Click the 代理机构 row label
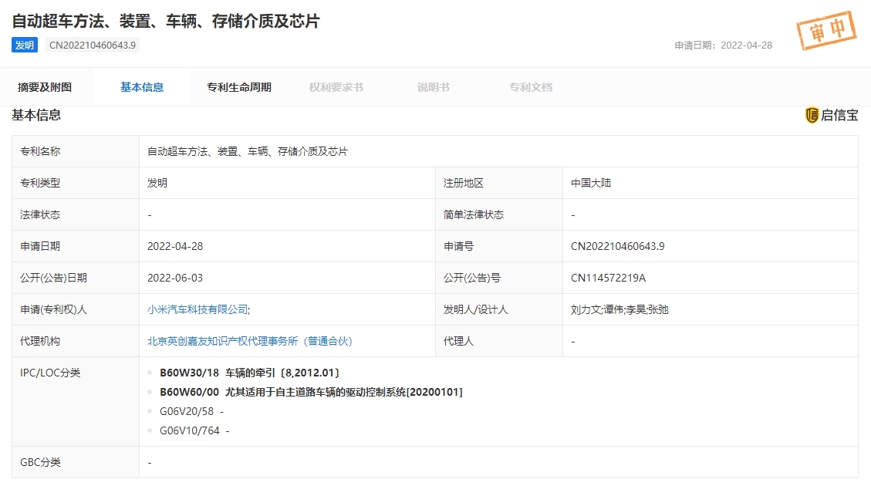The width and height of the screenshot is (871, 486). point(40,341)
